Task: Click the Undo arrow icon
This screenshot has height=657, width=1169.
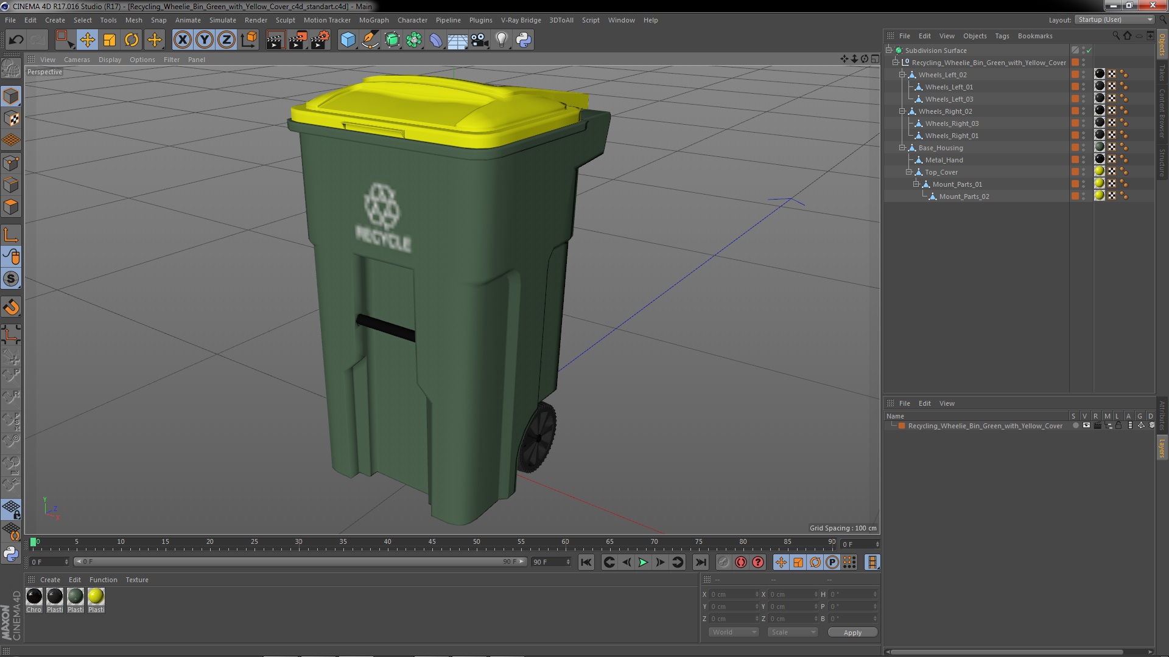Action: pyautogui.click(x=16, y=40)
